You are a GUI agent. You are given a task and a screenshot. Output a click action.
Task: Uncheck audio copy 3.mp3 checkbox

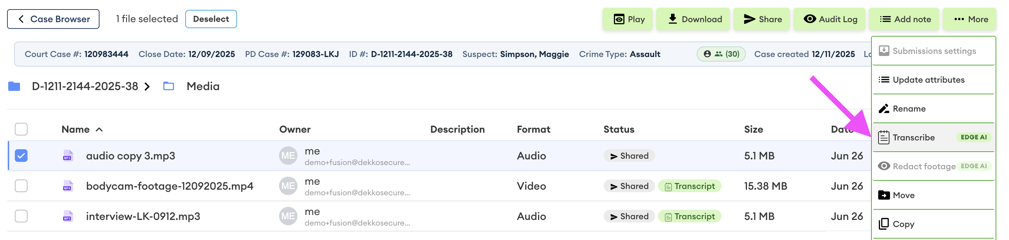tap(21, 156)
